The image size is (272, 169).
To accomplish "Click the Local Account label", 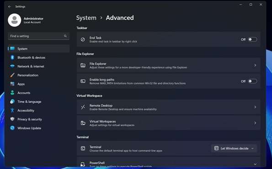I will tap(32, 22).
